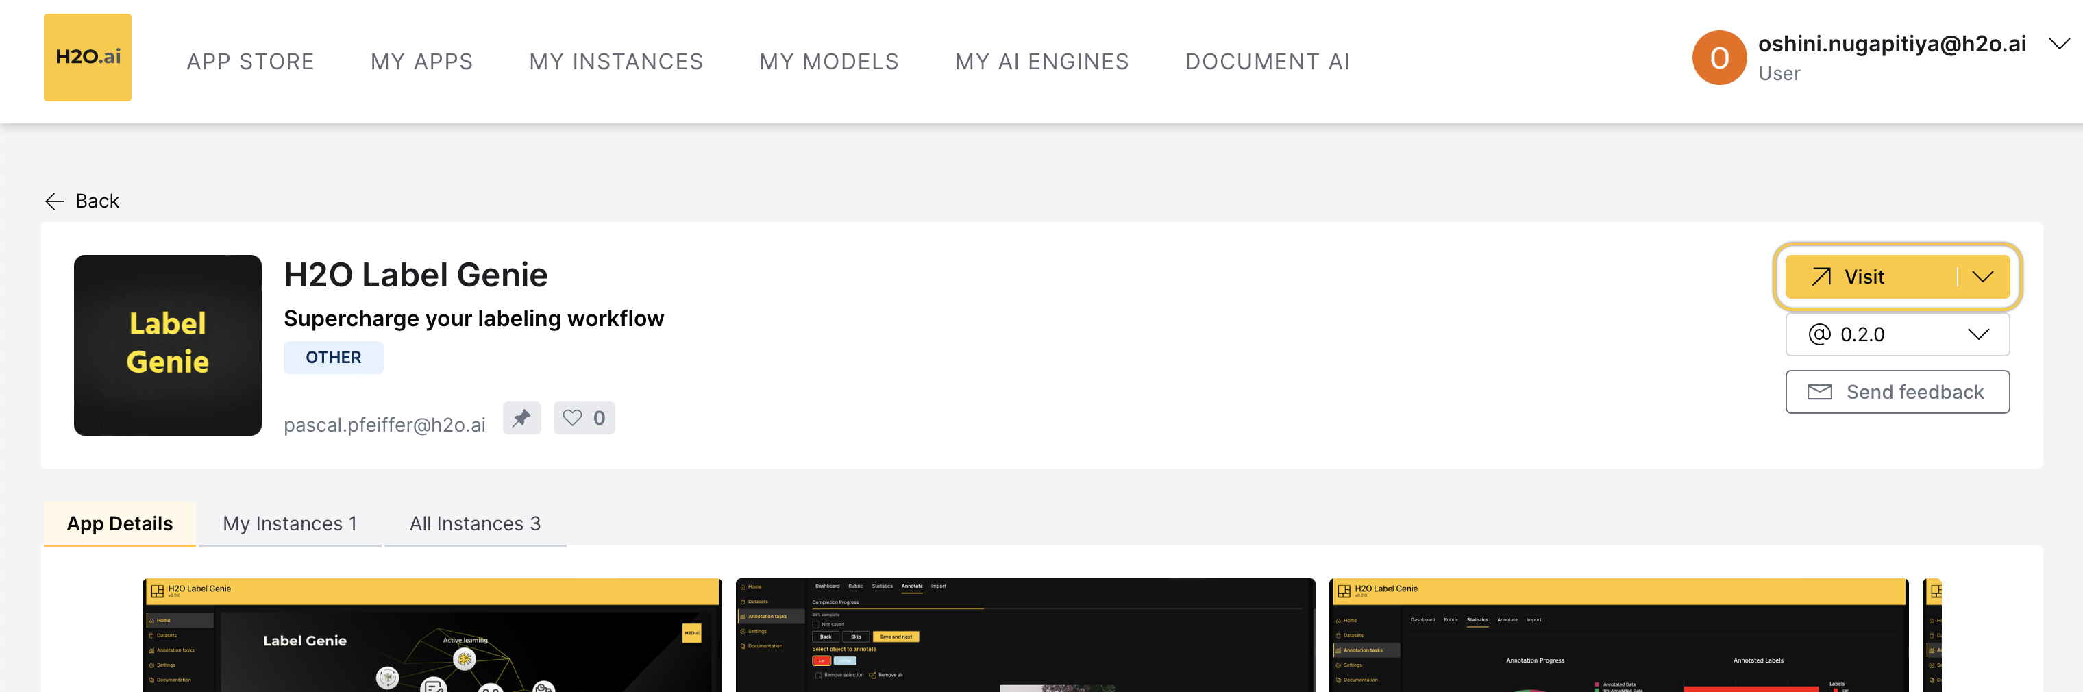Image resolution: width=2083 pixels, height=692 pixels.
Task: Open the Statistics screenshot thumbnail
Action: [1618, 635]
